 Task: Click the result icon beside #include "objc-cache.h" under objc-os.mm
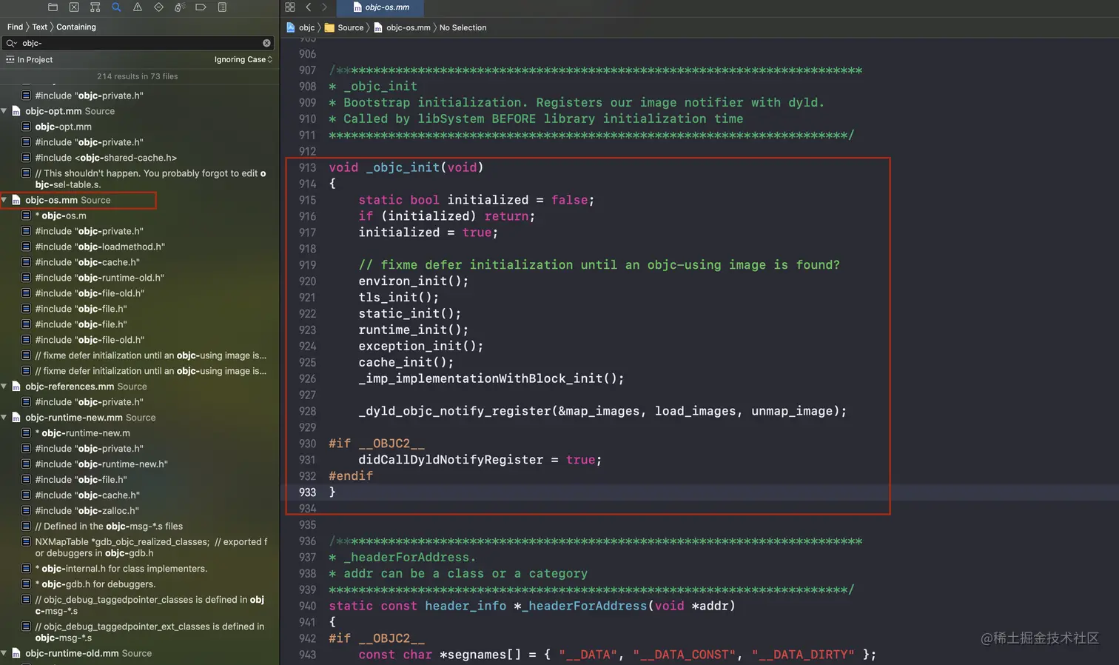click(26, 262)
